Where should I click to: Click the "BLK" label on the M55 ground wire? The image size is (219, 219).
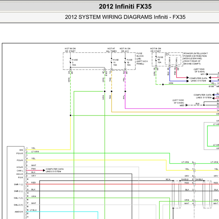[x=198, y=103]
